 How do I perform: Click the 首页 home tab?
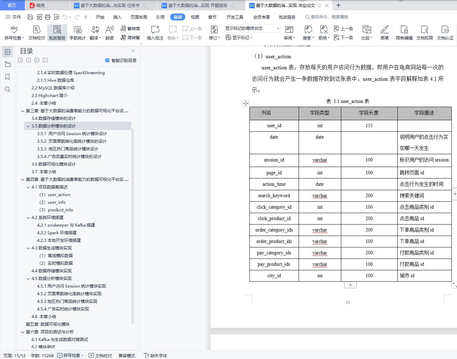(x=12, y=5)
